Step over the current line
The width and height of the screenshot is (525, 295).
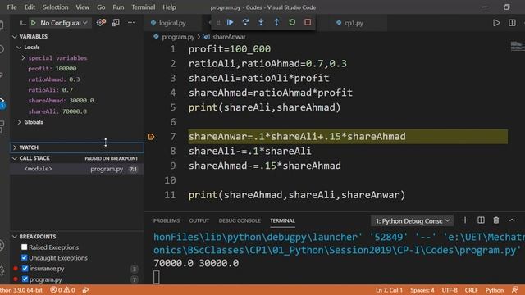point(245,22)
